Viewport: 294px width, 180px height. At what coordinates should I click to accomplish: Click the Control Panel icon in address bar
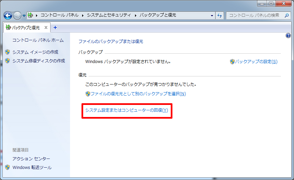pyautogui.click(x=30, y=15)
